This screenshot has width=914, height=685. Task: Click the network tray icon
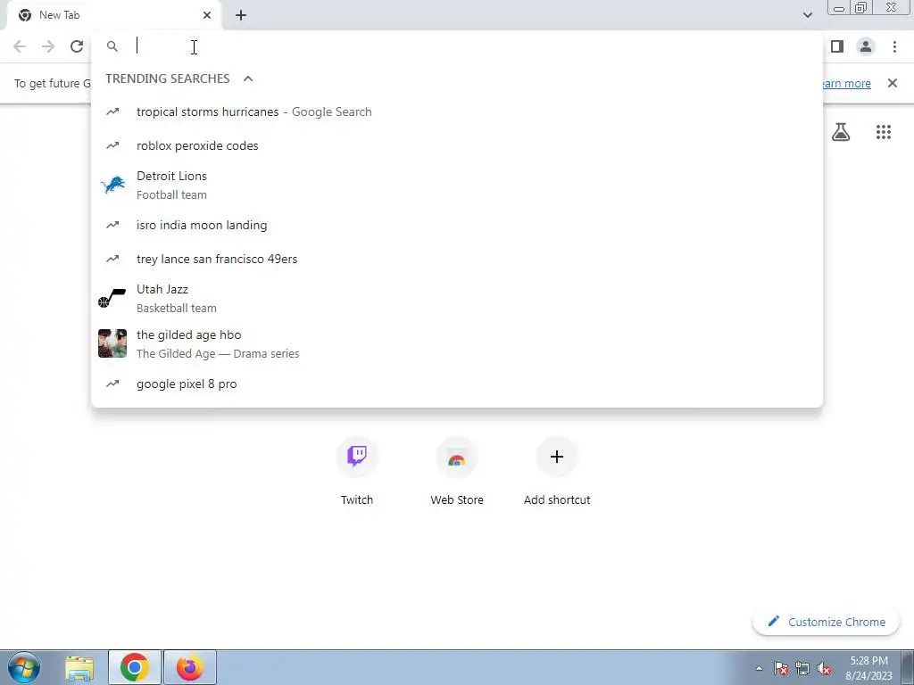coord(802,668)
